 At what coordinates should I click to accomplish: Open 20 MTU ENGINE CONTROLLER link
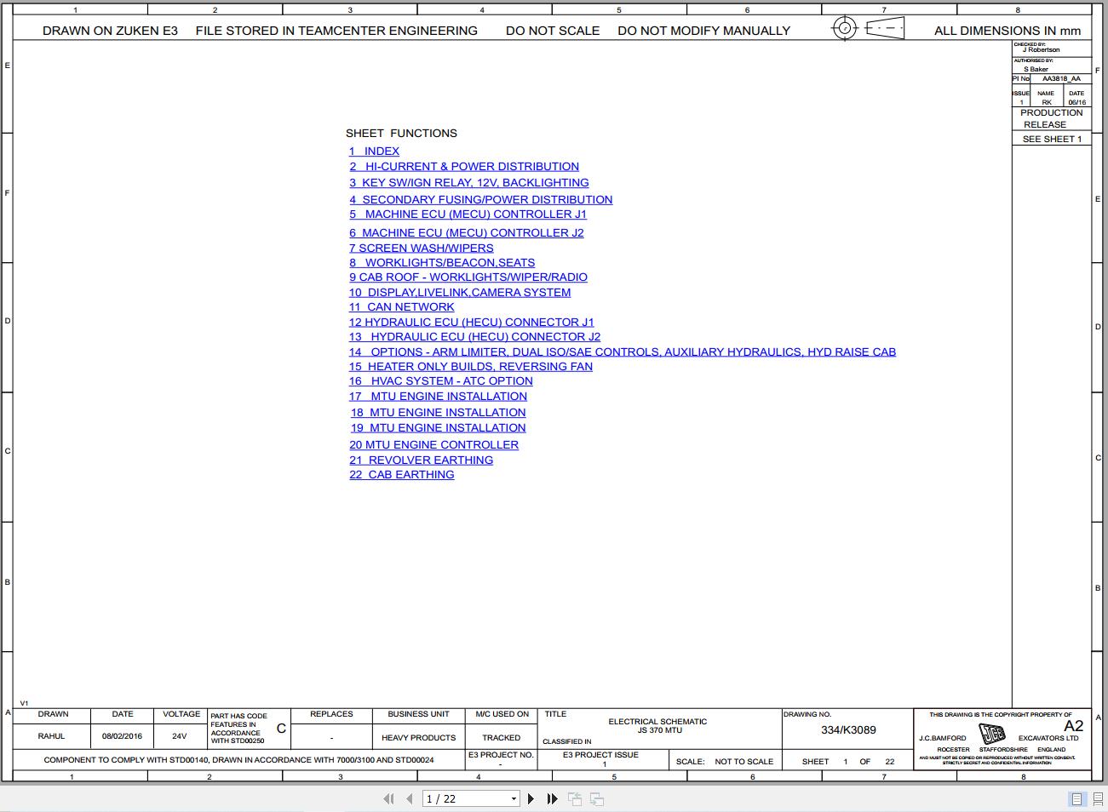(433, 444)
